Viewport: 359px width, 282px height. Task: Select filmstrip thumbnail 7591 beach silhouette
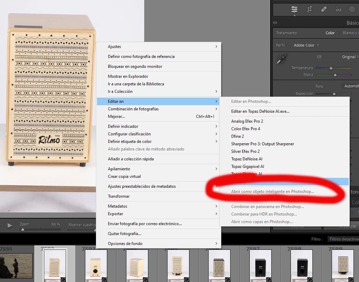pos(16,266)
